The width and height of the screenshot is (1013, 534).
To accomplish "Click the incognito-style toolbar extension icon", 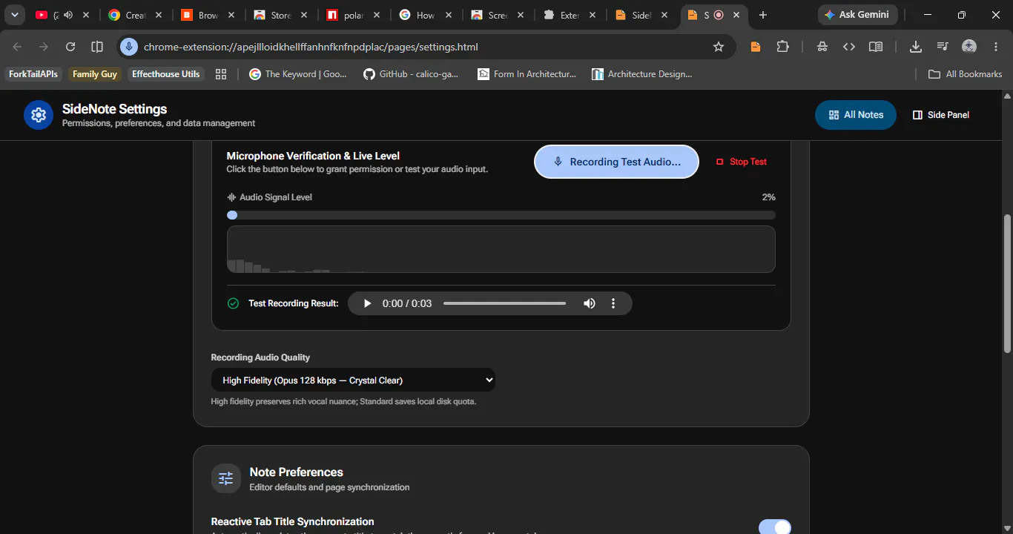I will 822,47.
